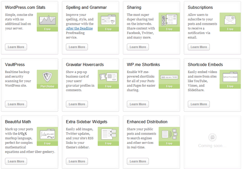Click the Coming soon… text
This screenshot has height=169, width=242.
click(x=212, y=146)
